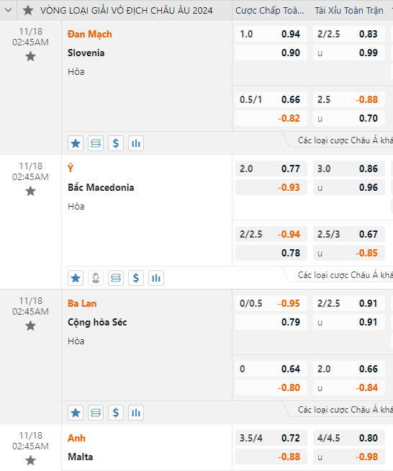This screenshot has width=393, height=471.
Task: Favorite the Vòng loại Châu Âu 2024 league star
Action: coord(28,10)
